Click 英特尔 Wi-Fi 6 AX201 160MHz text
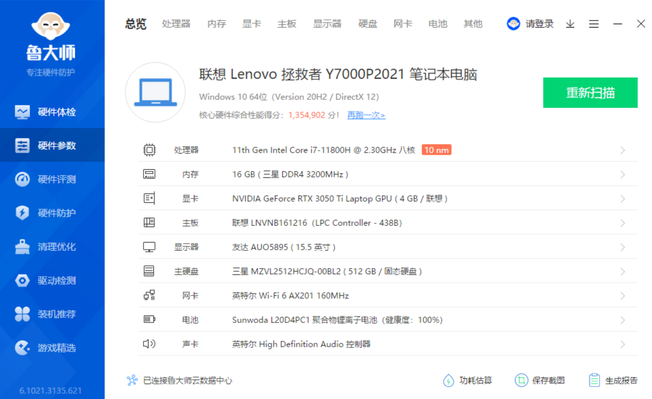 tap(290, 295)
